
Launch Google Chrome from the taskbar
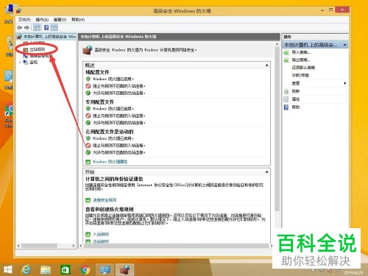point(85,269)
